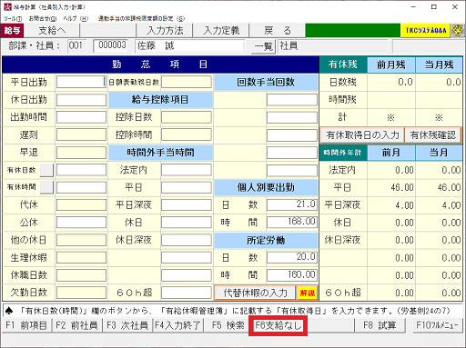Click F1 前項目 function key
The width and height of the screenshot is (466, 348).
click(26, 325)
